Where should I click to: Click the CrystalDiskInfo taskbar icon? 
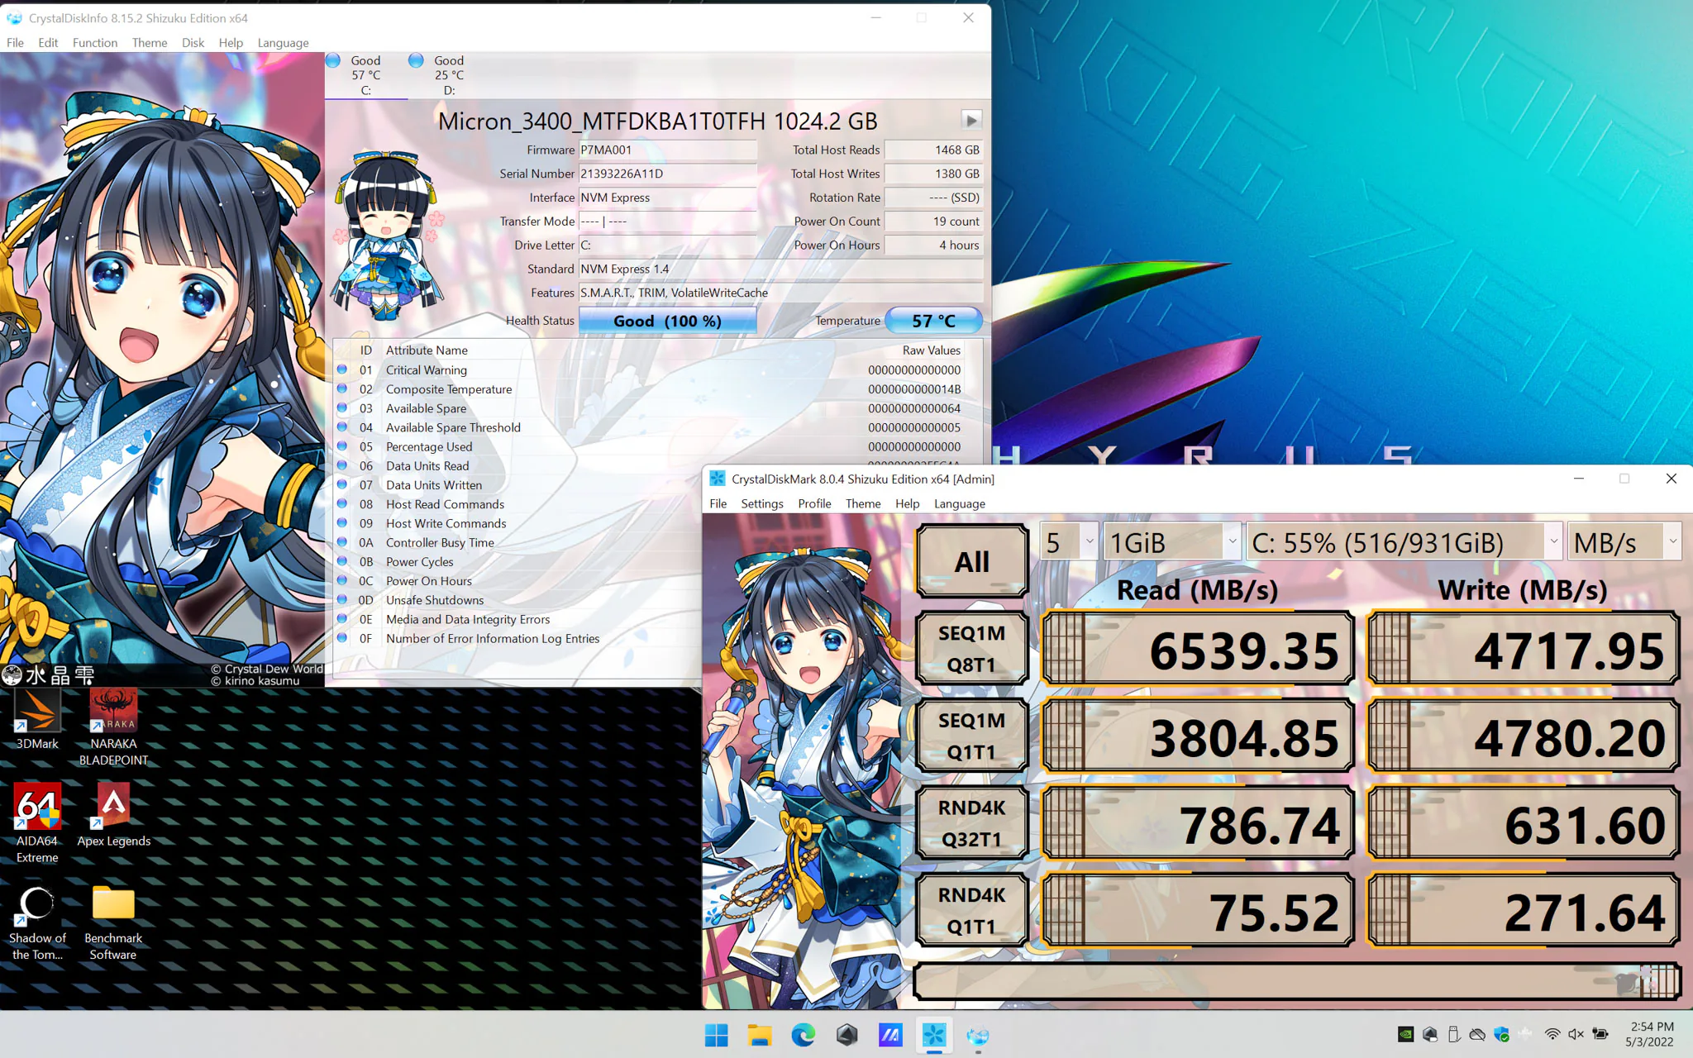(x=978, y=1035)
